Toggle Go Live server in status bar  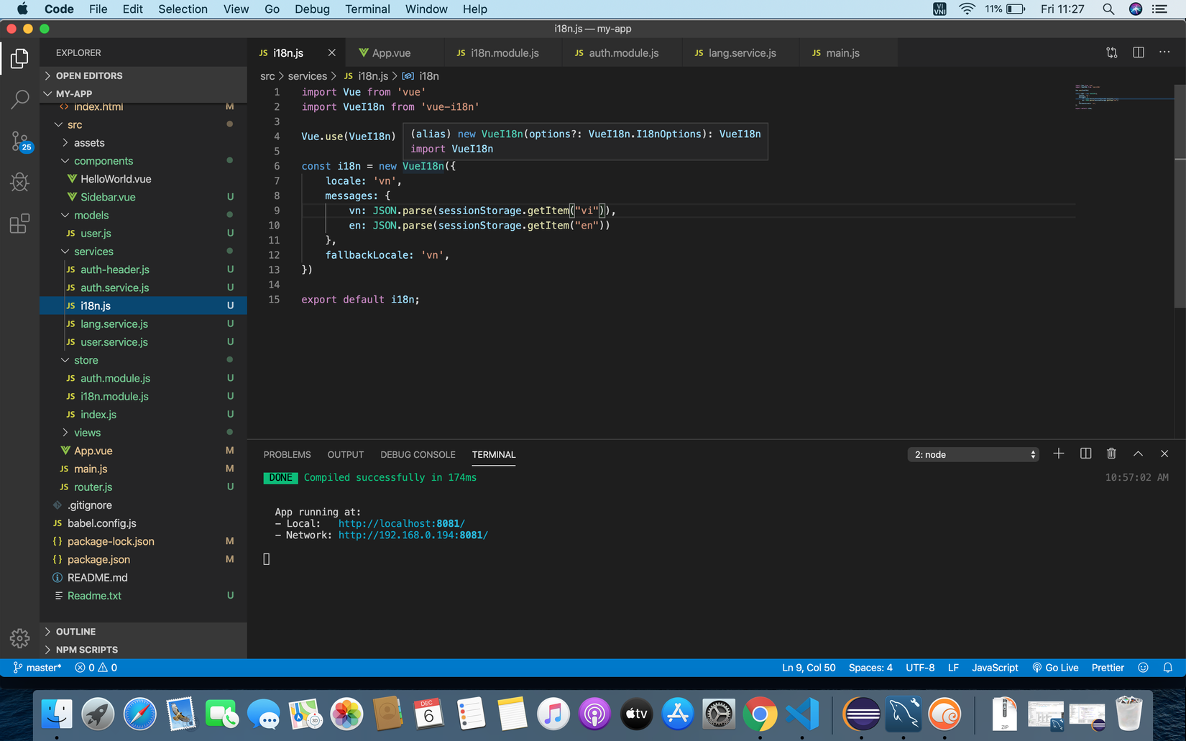(x=1055, y=668)
